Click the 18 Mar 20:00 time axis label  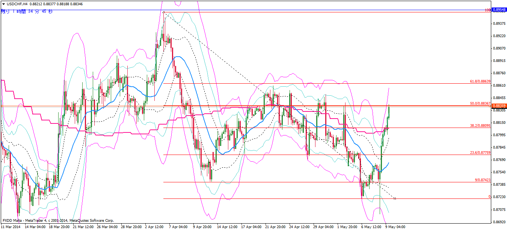[x=59, y=227]
